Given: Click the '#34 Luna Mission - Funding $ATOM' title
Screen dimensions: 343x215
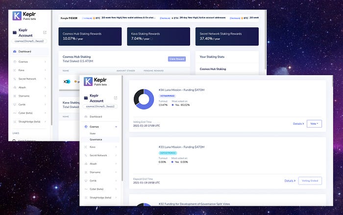Looking at the screenshot, I should tap(181, 90).
